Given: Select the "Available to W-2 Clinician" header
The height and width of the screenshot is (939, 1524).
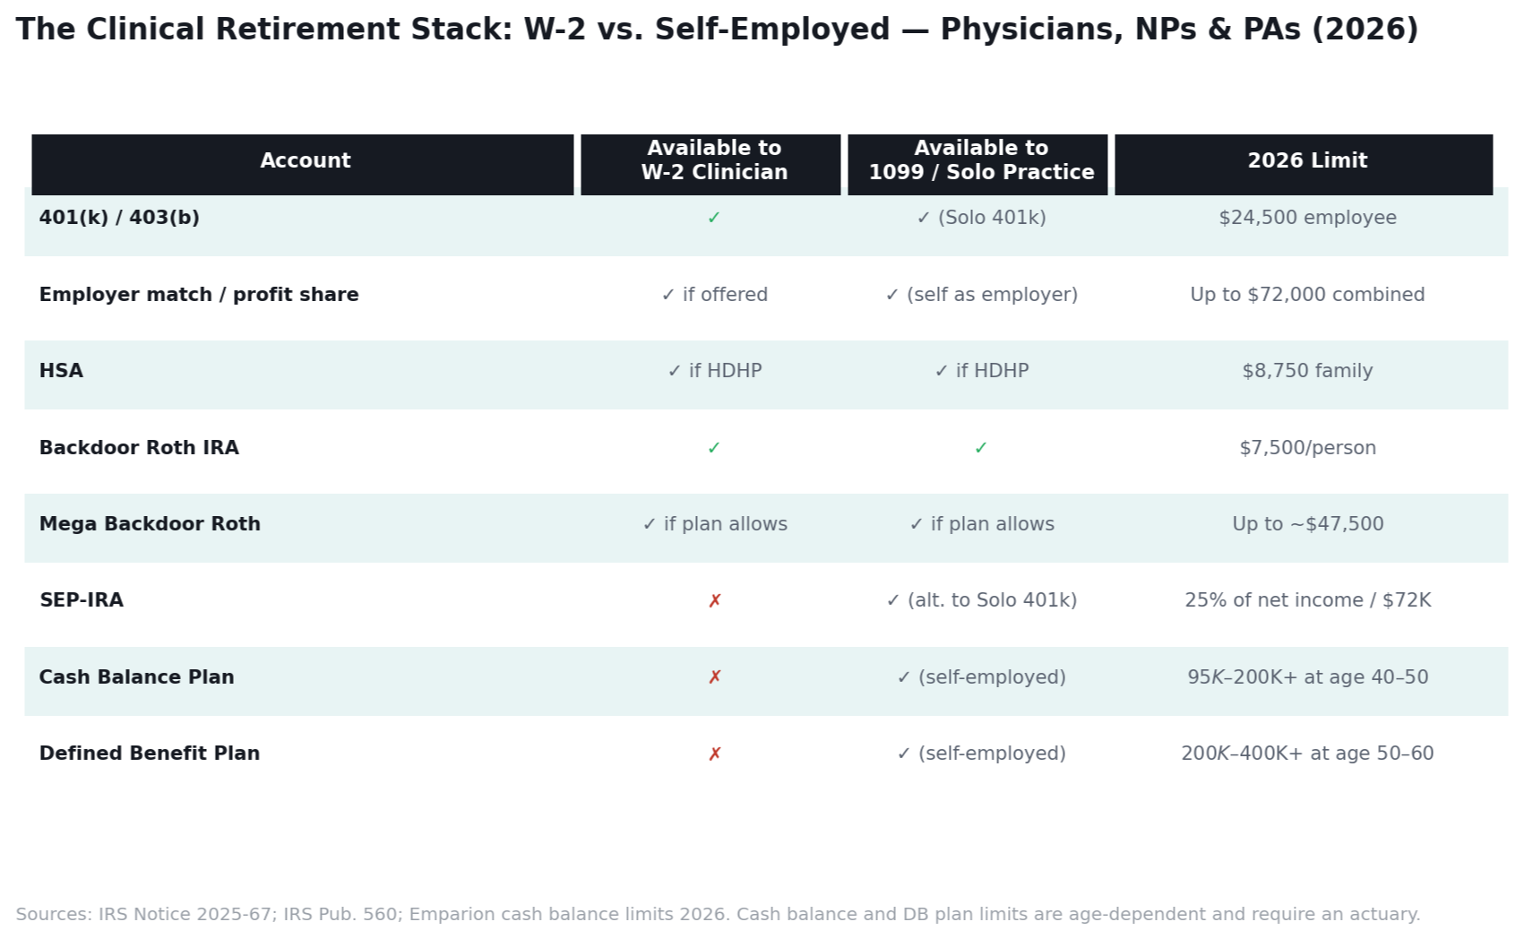Looking at the screenshot, I should pyautogui.click(x=714, y=161).
